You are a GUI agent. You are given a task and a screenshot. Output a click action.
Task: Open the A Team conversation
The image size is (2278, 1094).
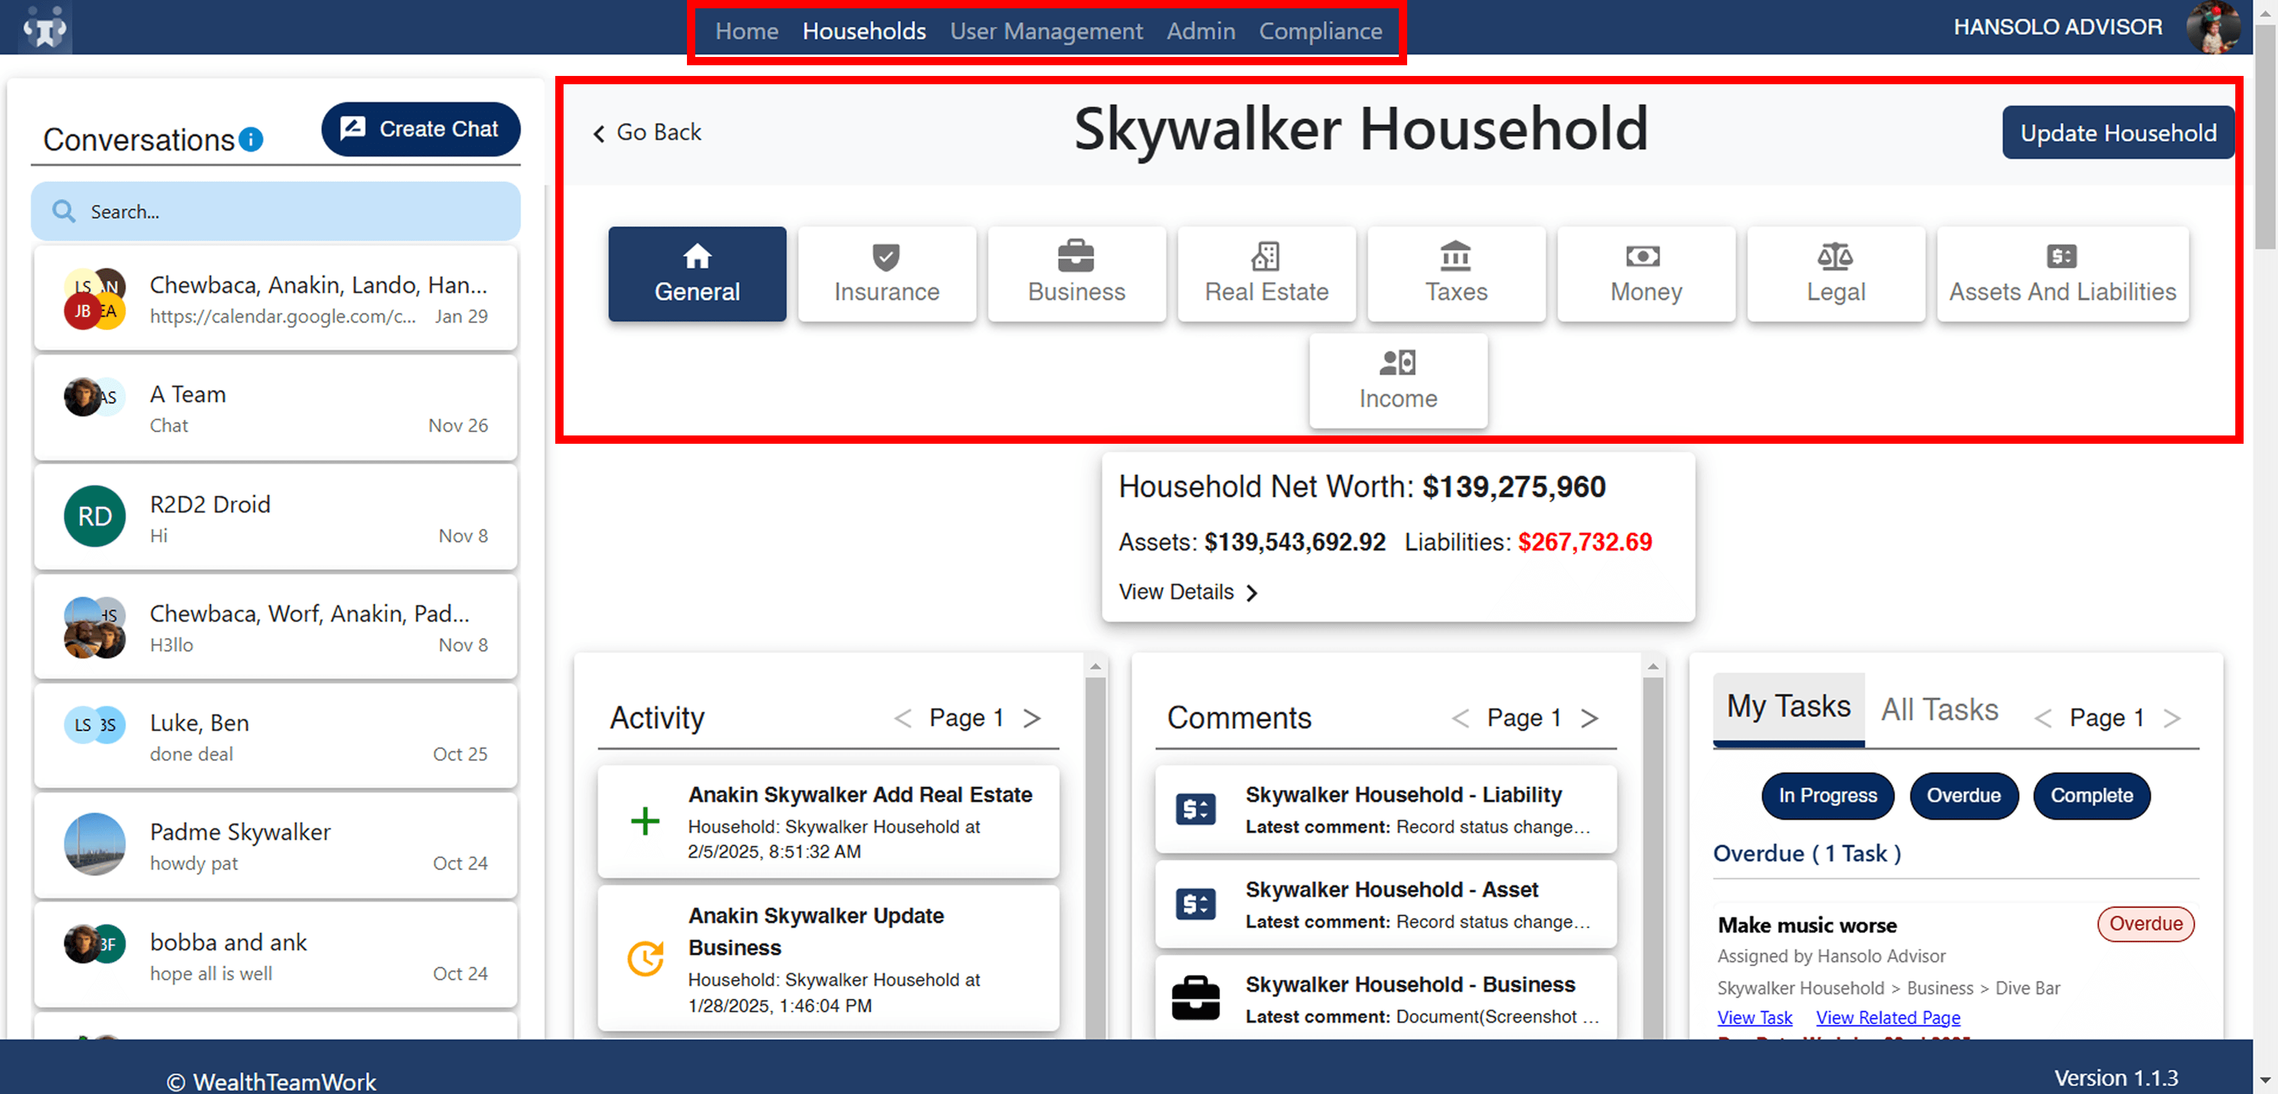[276, 408]
